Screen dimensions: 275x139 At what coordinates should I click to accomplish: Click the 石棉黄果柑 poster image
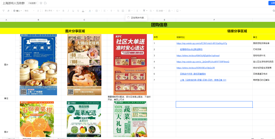pyautogui.click(x=37, y=119)
